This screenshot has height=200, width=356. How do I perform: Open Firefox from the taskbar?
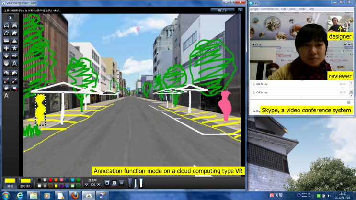tap(75, 195)
